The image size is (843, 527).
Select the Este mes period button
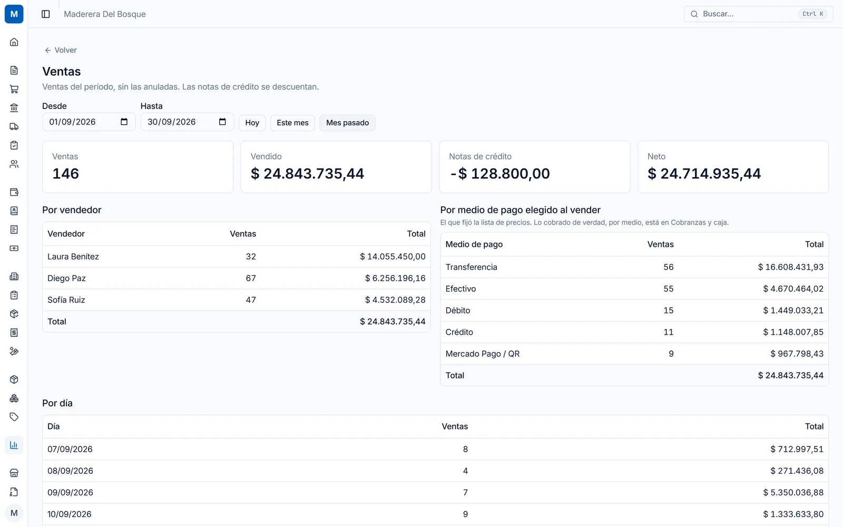(x=293, y=123)
